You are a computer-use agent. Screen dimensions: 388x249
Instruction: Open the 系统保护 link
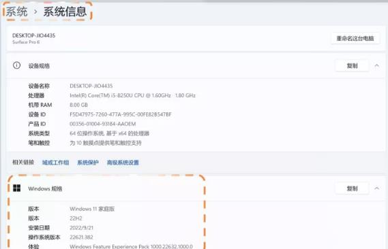[x=88, y=163]
